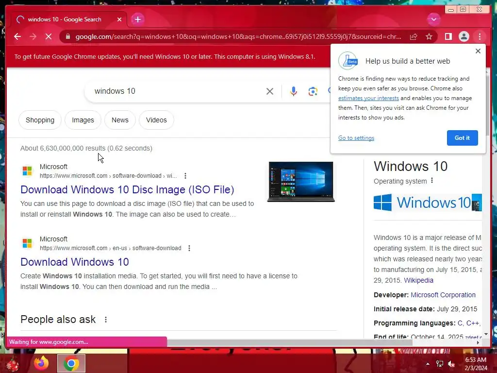Open the Download Windows 10 result link

tap(74, 262)
